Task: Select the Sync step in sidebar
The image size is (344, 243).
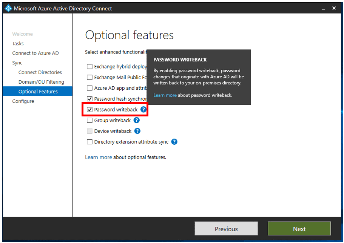Action: (17, 63)
